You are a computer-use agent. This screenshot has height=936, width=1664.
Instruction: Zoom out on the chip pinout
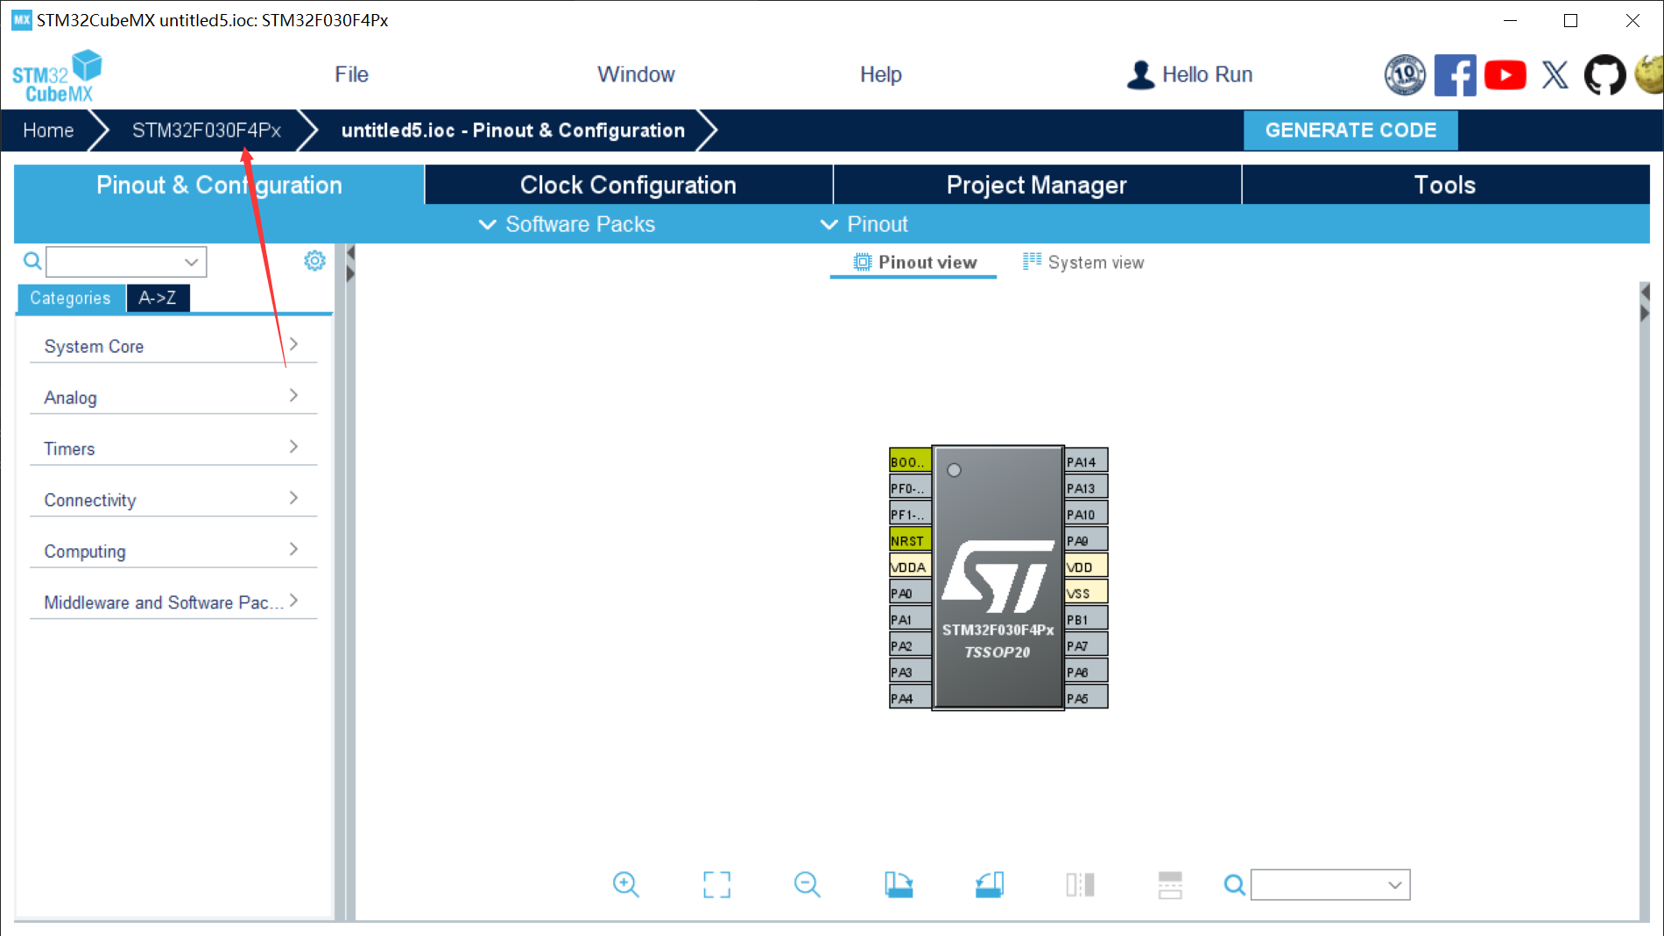807,884
